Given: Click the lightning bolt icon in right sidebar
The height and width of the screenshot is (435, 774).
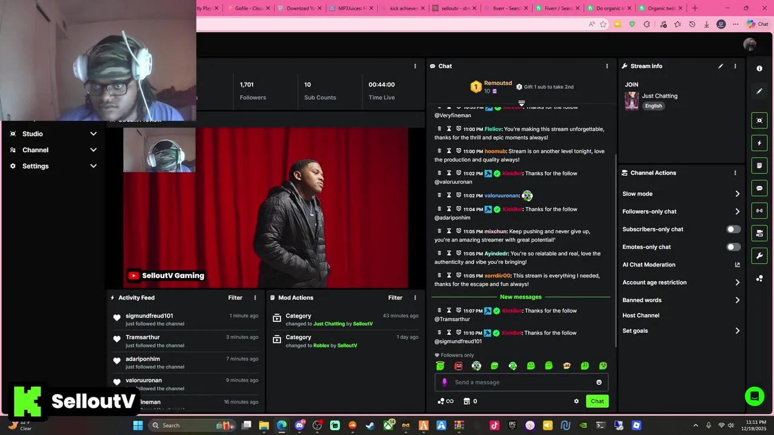Looking at the screenshot, I should tap(759, 143).
